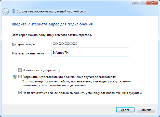
Task: Uncheck 'Не подключаться сейчас' checkbox
Action: (x=20, y=93)
